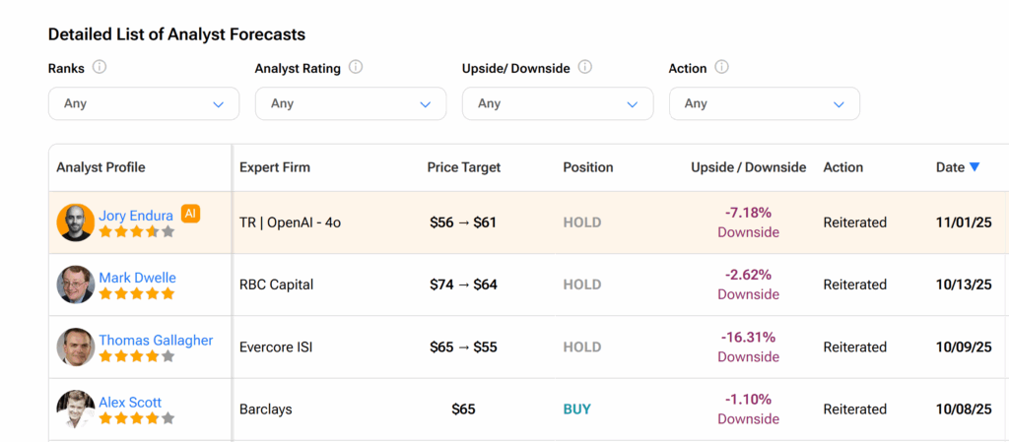
Task: Click the info icon next to Ranks
Action: (x=99, y=68)
